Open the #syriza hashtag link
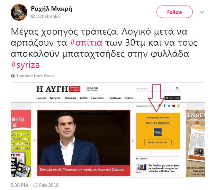This screenshot has height=190, width=216. (25, 65)
